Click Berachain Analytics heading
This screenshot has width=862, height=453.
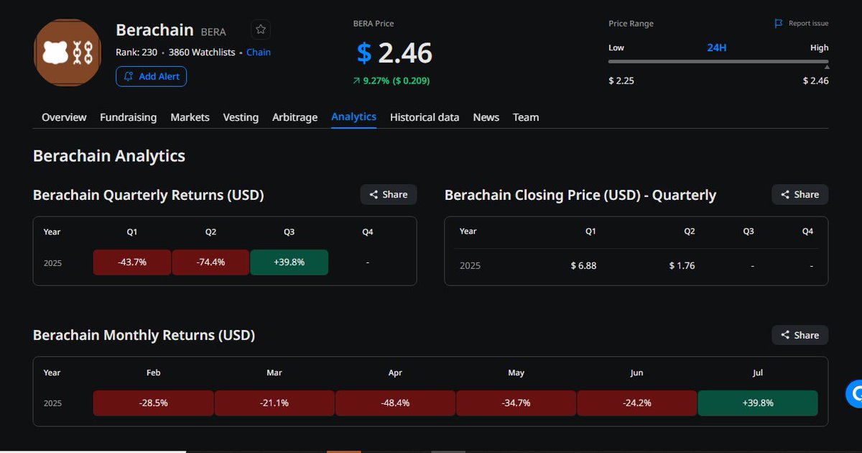tap(109, 156)
